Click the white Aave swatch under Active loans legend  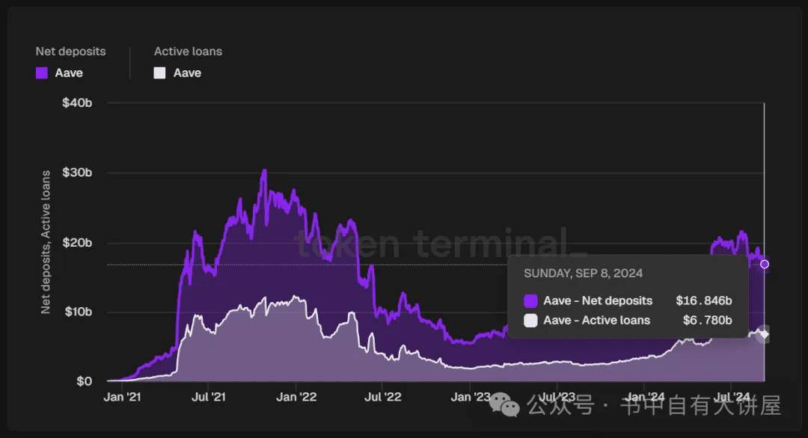(160, 73)
